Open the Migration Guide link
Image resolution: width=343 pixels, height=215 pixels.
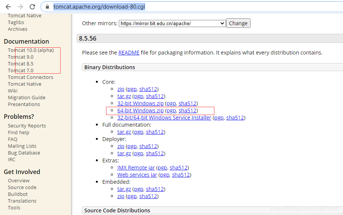pos(27,98)
